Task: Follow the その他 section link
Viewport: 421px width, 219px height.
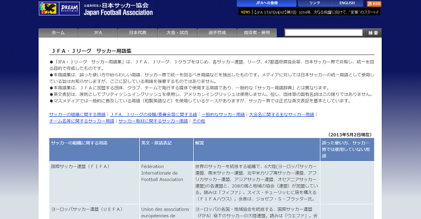Action: [199, 121]
